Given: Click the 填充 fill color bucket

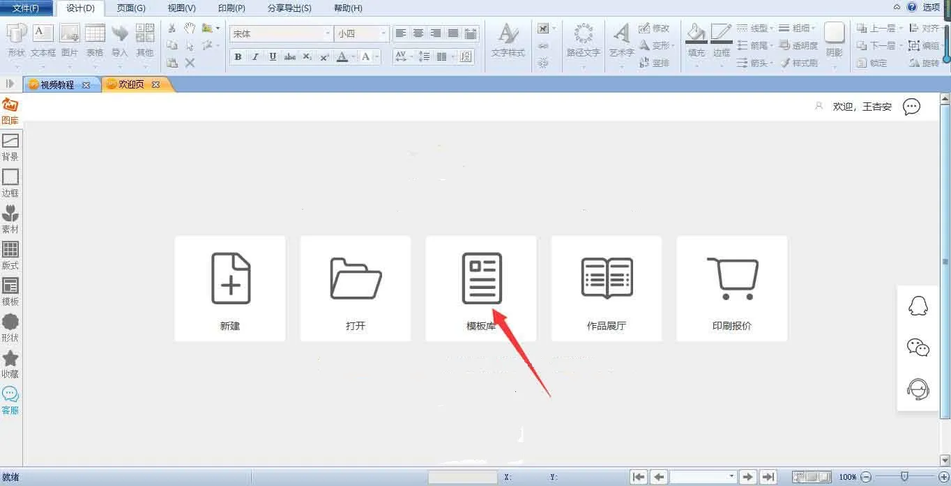Looking at the screenshot, I should tap(696, 34).
